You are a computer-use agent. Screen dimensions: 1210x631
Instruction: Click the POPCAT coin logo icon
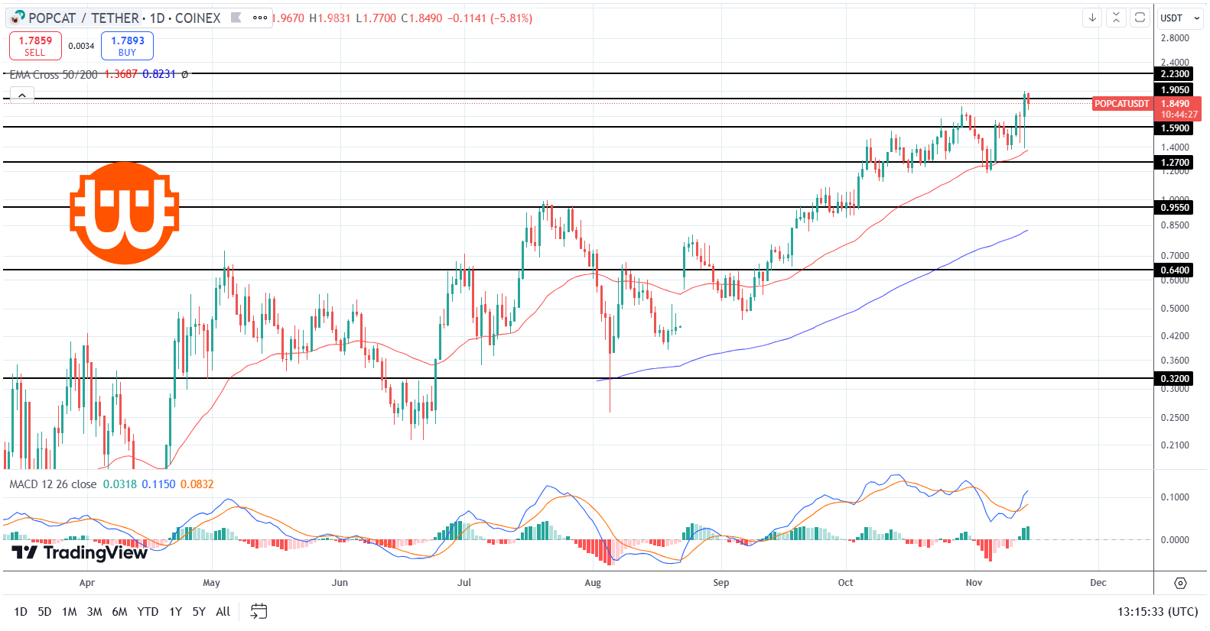point(18,18)
